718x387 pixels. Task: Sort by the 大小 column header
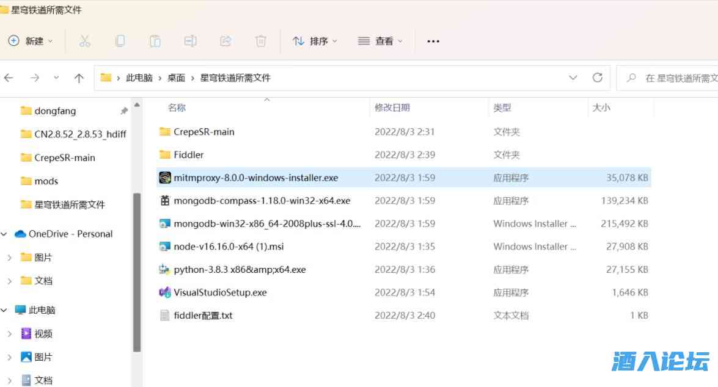[601, 107]
